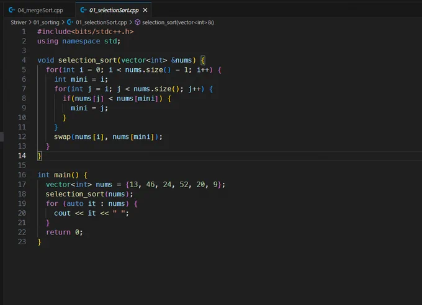Click 'selection_sort' function name on line 4
422x305 pixels.
point(88,60)
